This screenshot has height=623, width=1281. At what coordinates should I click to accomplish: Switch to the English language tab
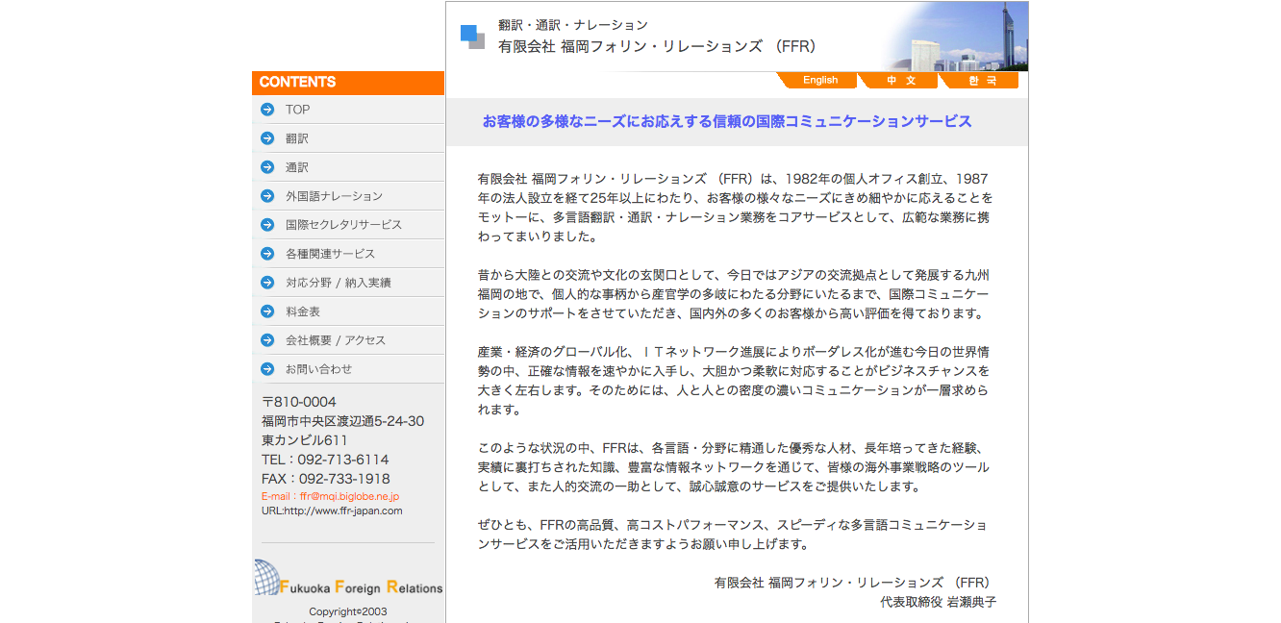[816, 81]
